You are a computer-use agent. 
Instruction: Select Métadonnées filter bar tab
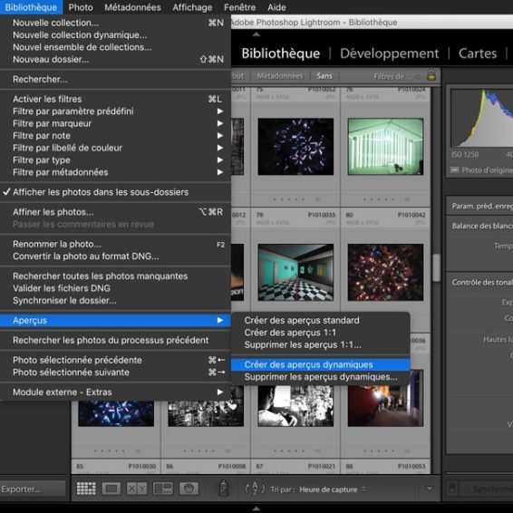tap(280, 76)
